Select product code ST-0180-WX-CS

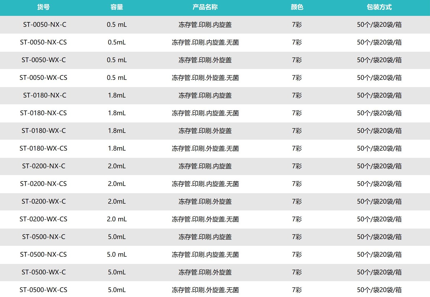point(43,148)
